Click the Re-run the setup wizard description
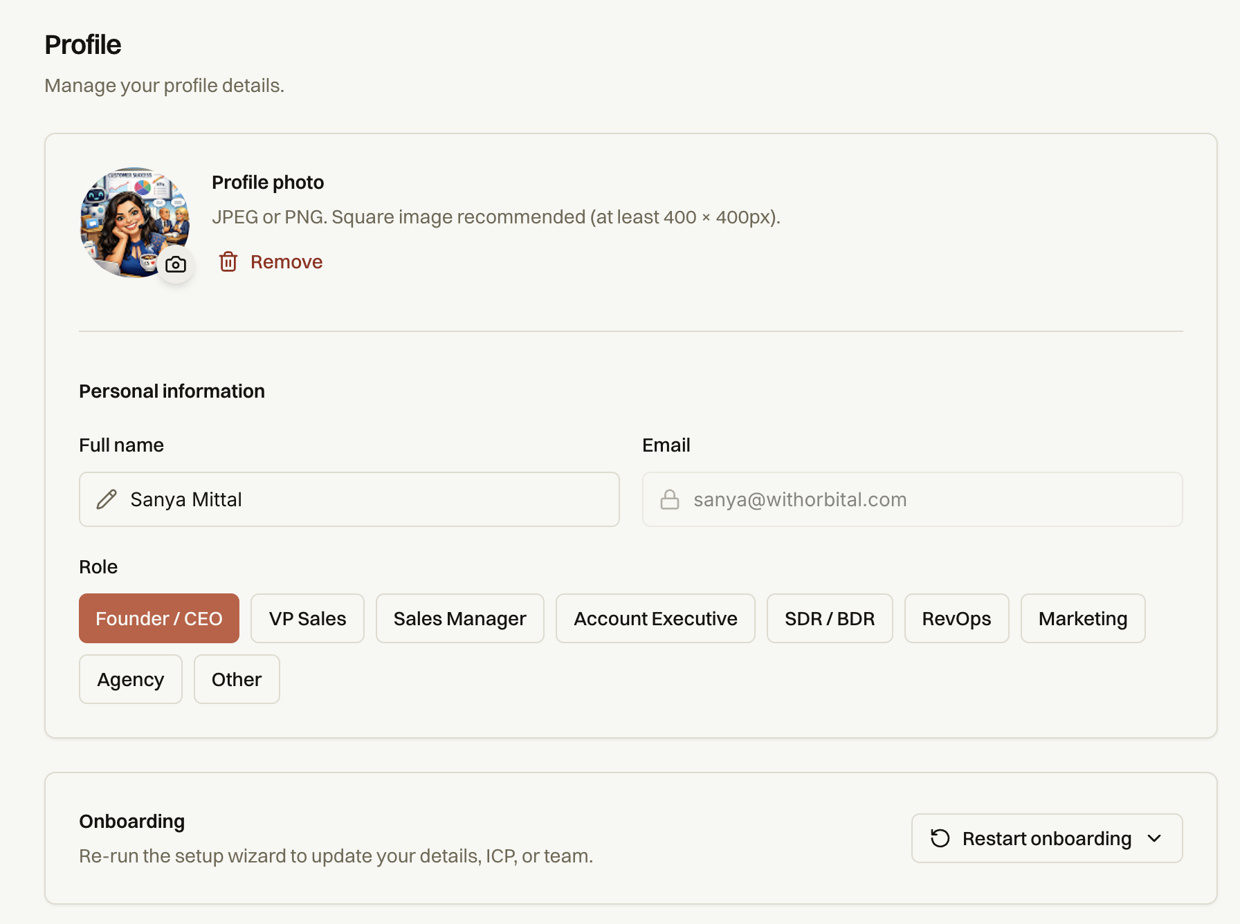This screenshot has width=1240, height=924. pos(336,856)
